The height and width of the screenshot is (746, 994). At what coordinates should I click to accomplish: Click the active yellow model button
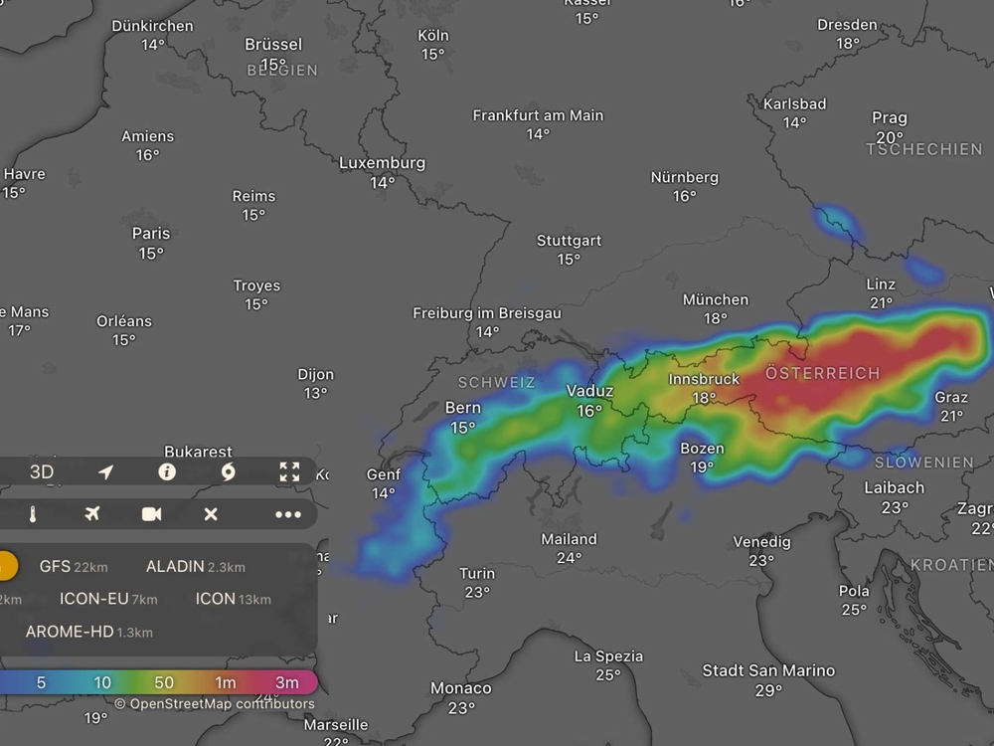[5, 566]
